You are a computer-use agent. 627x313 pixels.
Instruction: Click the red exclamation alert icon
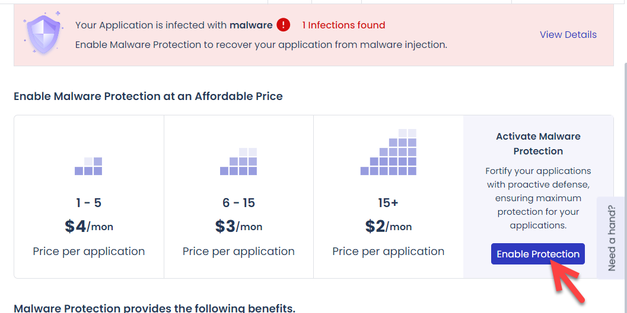point(284,25)
